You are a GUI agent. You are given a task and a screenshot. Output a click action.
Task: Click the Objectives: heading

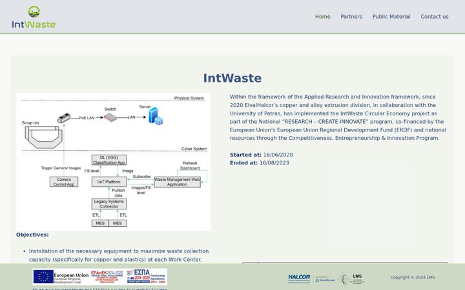coord(32,235)
